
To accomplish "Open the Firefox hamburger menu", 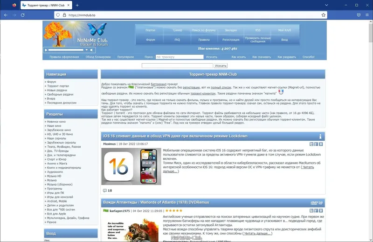I will 367,15.
